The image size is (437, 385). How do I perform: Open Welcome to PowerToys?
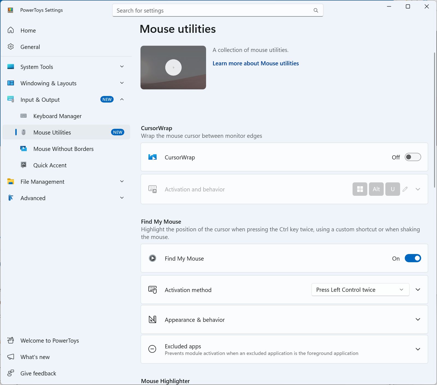49,340
